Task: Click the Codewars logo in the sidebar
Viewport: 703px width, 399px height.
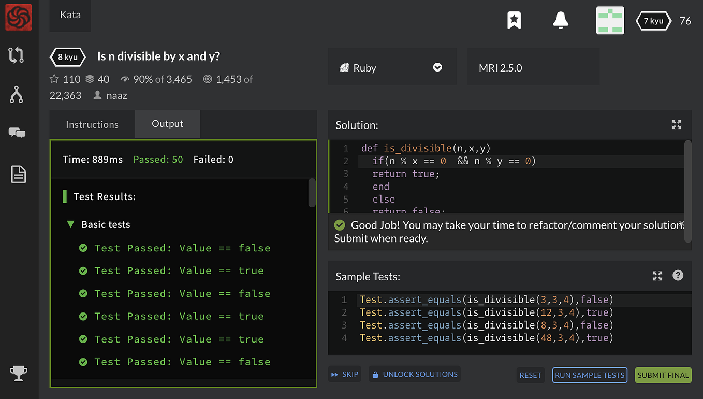Action: pyautogui.click(x=19, y=17)
